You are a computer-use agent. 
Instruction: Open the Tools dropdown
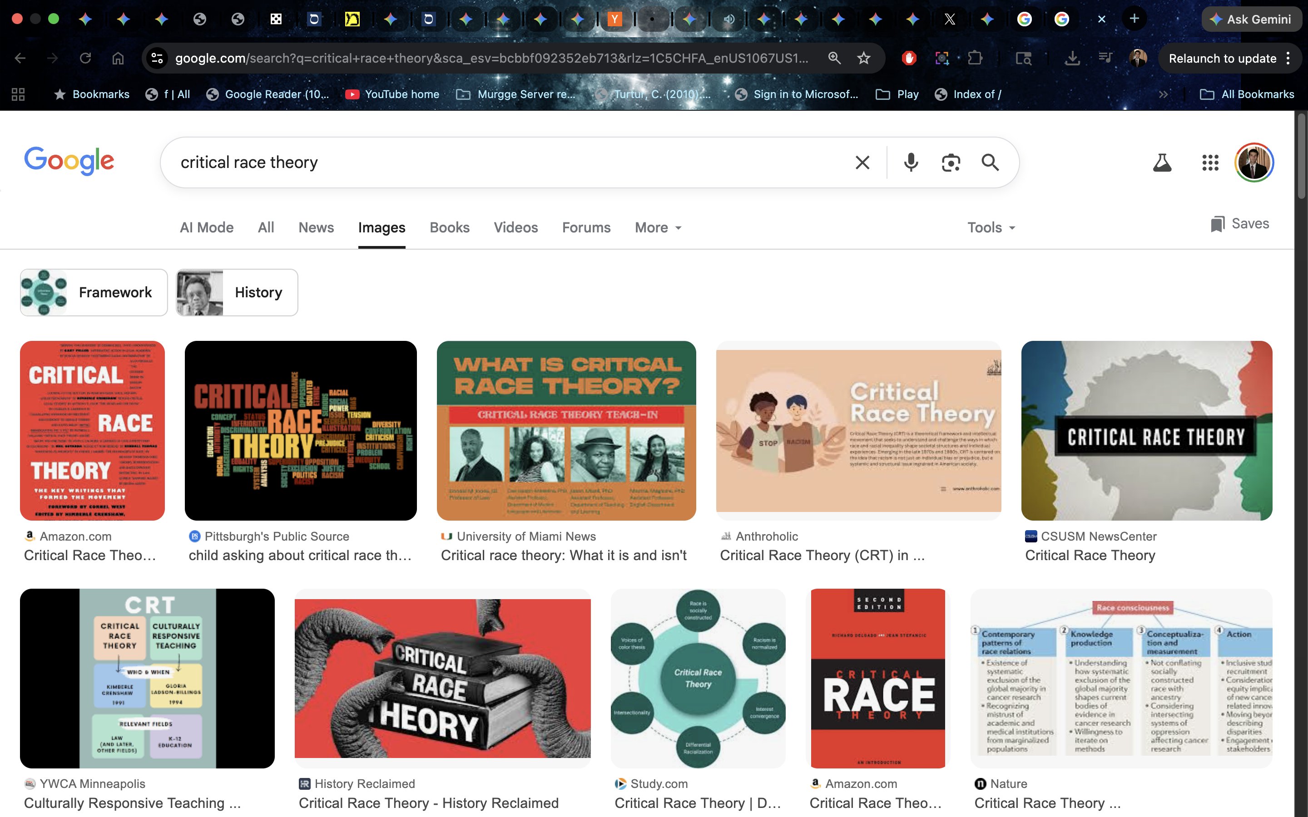point(991,227)
